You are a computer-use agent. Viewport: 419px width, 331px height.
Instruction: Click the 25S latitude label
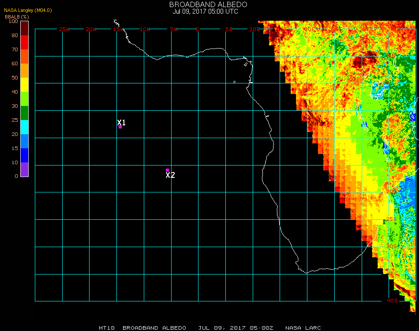[x=393, y=219]
